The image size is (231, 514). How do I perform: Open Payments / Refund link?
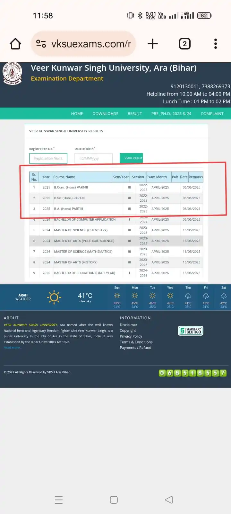(135, 348)
